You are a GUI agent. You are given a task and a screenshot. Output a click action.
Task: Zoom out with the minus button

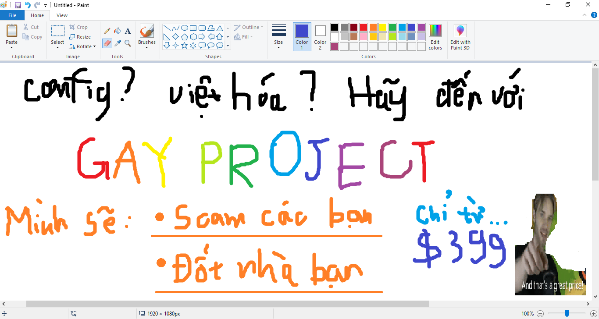540,314
